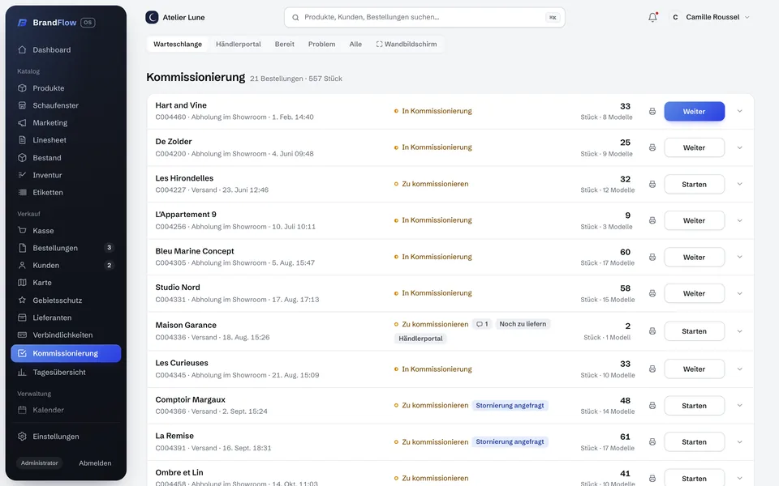Switch to the Händlerportal tab
The image size is (779, 486).
(x=239, y=44)
